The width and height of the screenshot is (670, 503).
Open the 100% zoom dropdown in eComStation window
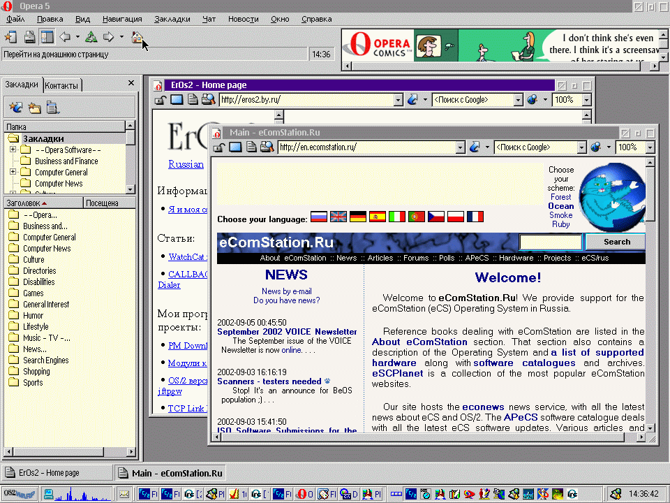pos(650,147)
